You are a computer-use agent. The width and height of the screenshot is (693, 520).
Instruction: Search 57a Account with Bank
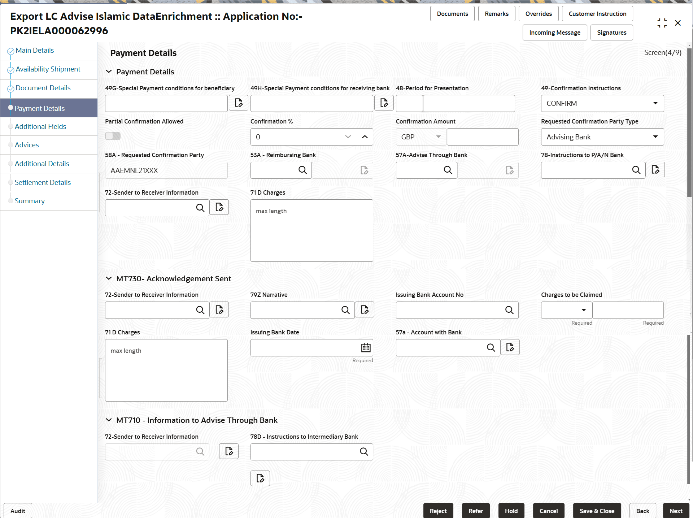[x=491, y=347]
